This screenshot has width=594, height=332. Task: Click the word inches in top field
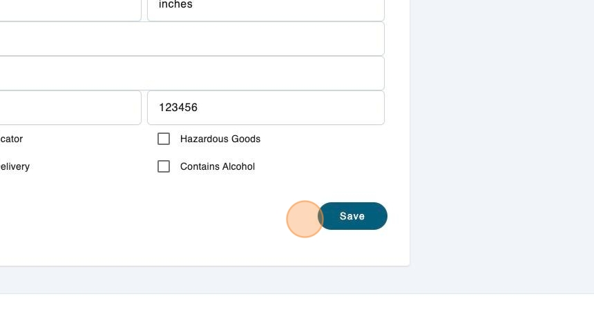(175, 5)
